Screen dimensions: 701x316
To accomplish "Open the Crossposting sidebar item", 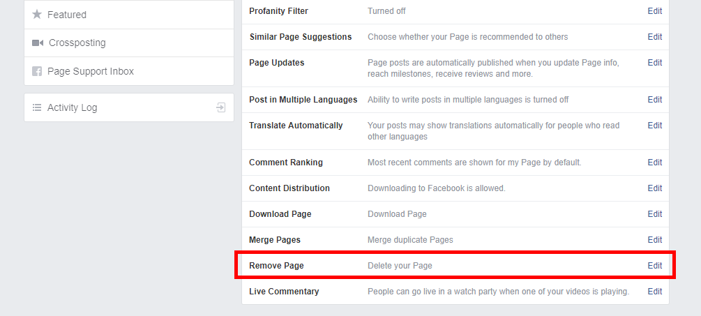I will (x=129, y=43).
